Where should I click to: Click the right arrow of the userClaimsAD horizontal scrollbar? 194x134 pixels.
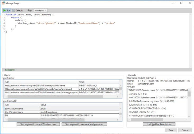point(118,120)
